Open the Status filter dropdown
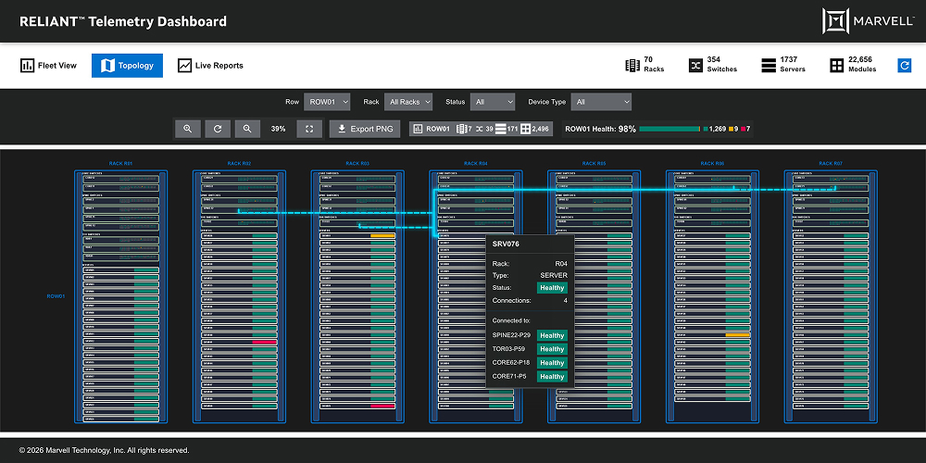Image resolution: width=926 pixels, height=463 pixels. click(x=492, y=102)
